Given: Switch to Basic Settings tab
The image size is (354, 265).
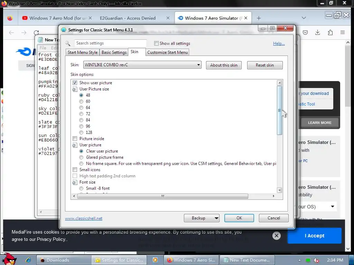Looking at the screenshot, I should 114,52.
